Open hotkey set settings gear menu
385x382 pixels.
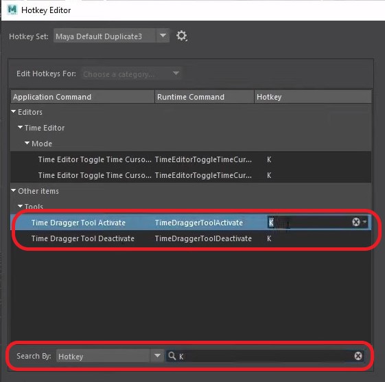[182, 36]
